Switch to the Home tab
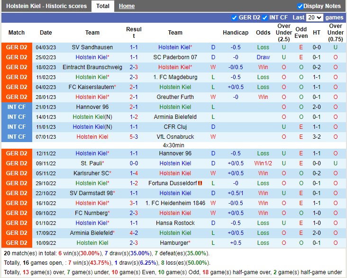The width and height of the screenshot is (347, 278). tap(127, 6)
